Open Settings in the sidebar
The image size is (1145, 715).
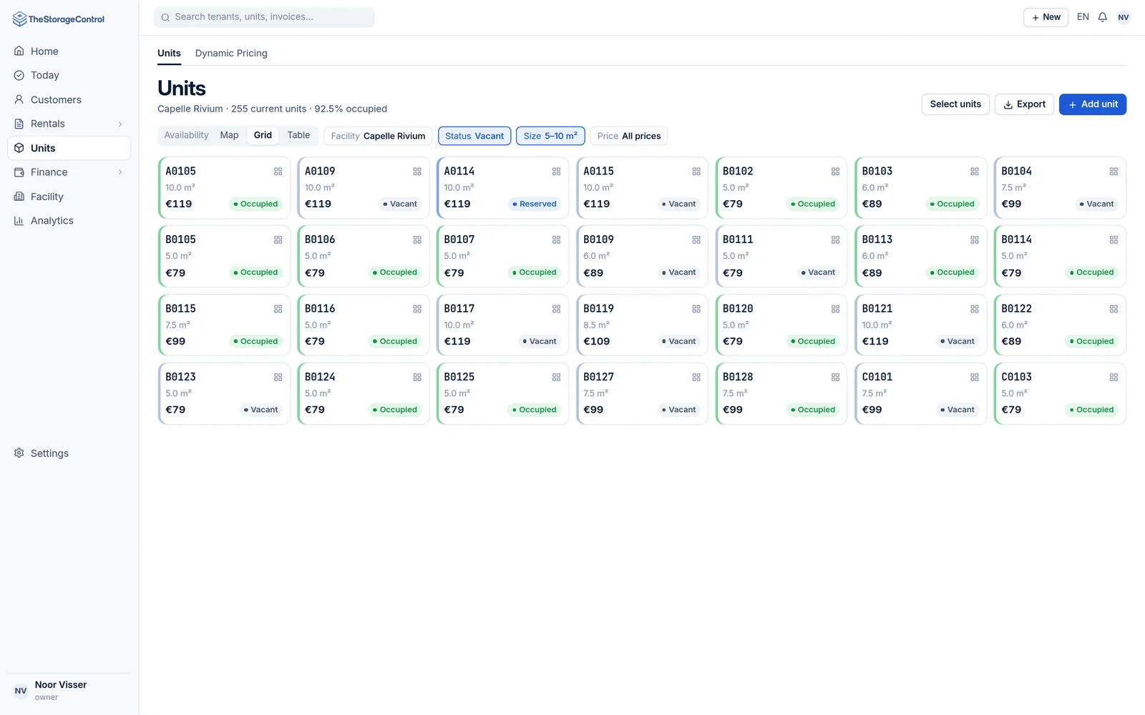pyautogui.click(x=69, y=453)
